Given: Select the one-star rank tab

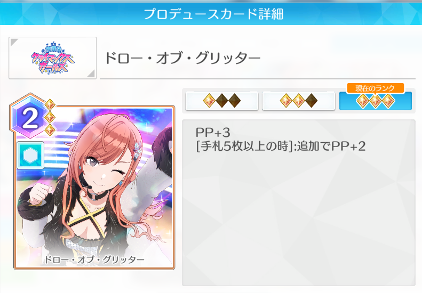Looking at the screenshot, I should click(x=222, y=101).
